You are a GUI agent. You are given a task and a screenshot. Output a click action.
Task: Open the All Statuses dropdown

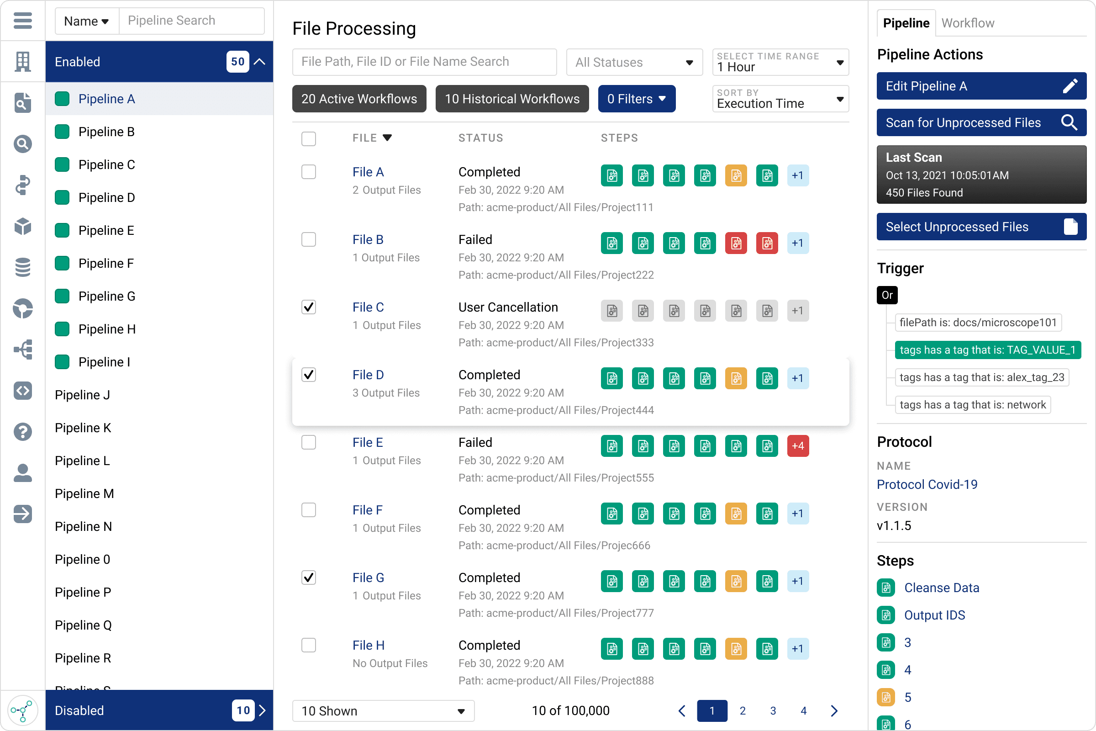634,62
